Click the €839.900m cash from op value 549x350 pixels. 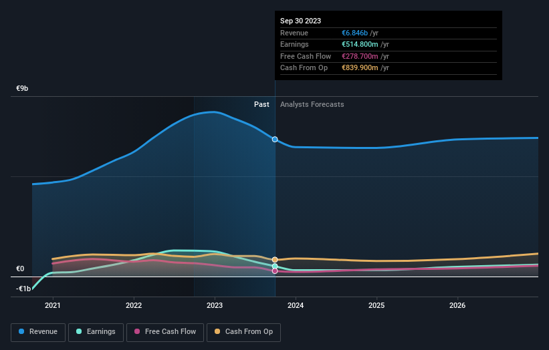(x=360, y=68)
